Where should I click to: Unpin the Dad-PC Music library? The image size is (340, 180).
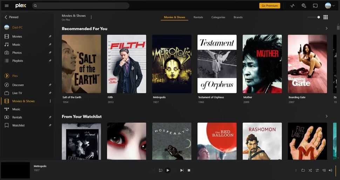pos(50,45)
